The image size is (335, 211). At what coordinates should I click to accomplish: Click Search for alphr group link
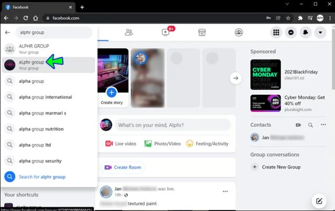pos(49,177)
